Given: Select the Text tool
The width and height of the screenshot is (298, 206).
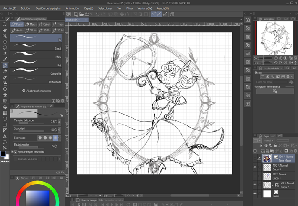Looking at the screenshot, I should pyautogui.click(x=5, y=136).
